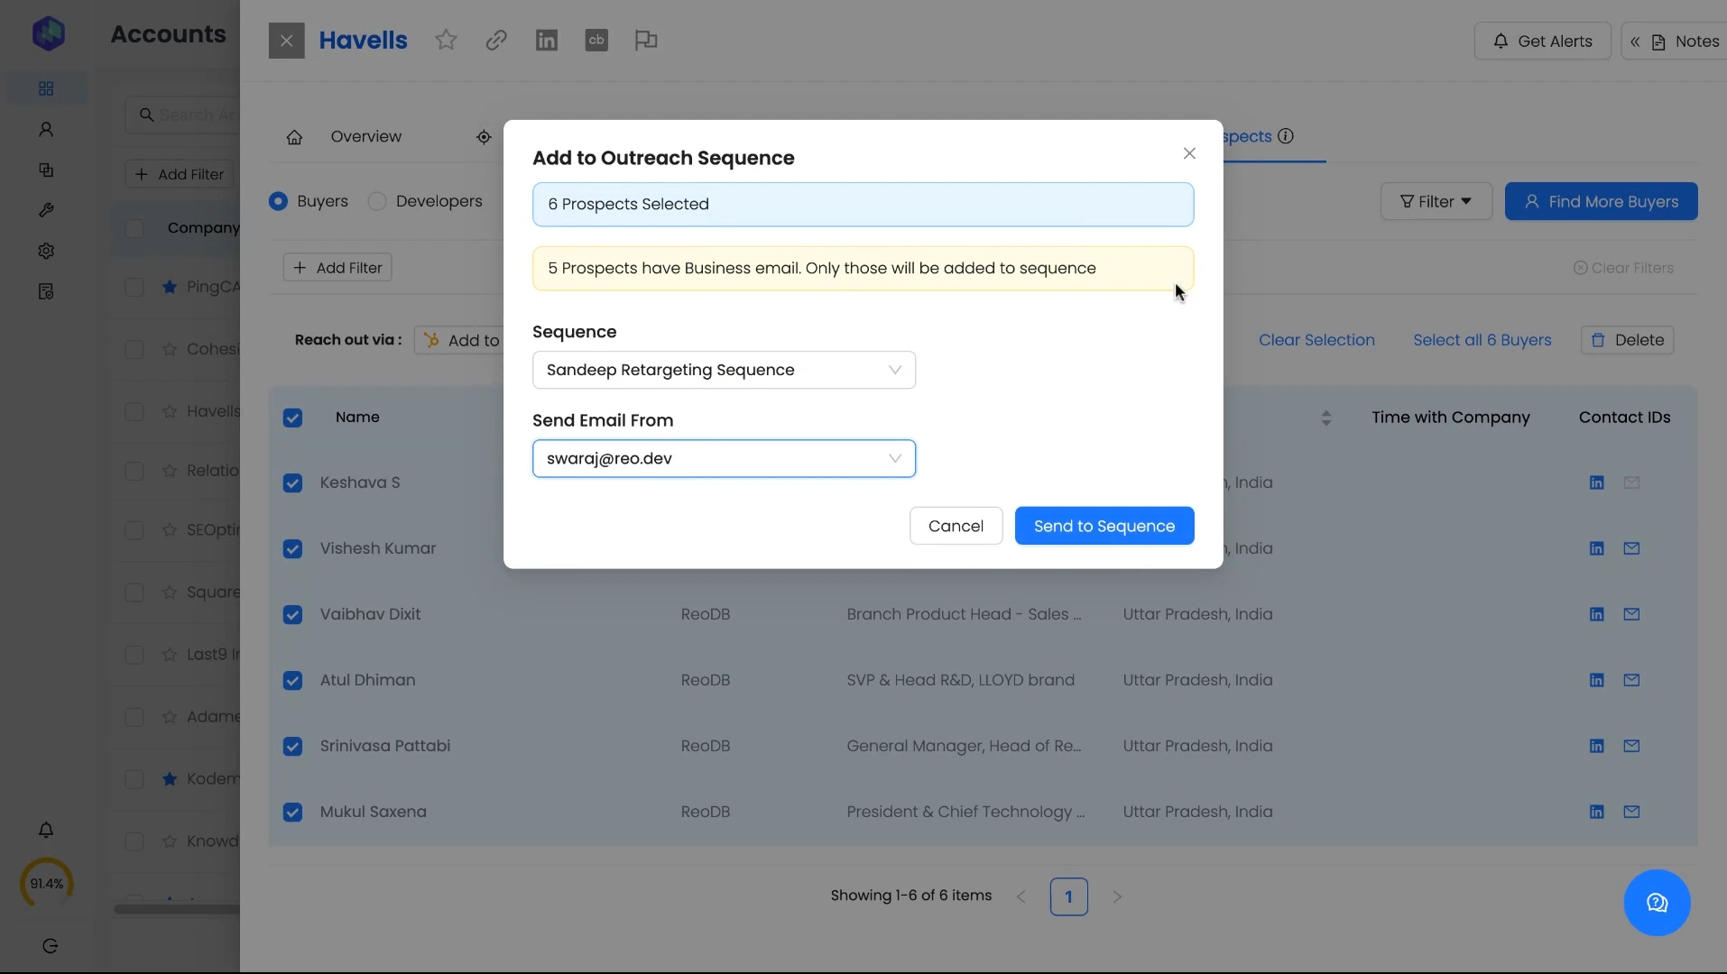Click the email icon for Mukul Saxena

[x=1631, y=812]
